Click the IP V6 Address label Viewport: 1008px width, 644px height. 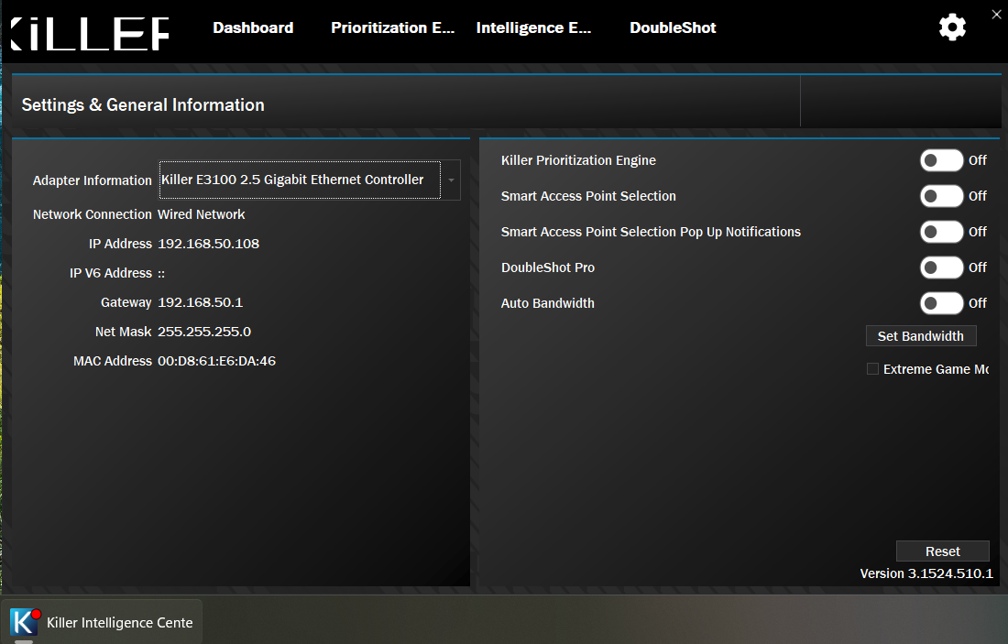coord(111,273)
